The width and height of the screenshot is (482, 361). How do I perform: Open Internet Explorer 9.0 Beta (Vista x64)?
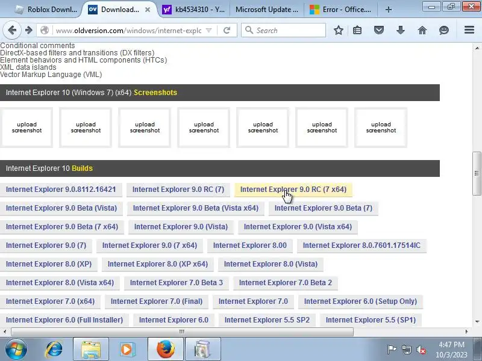click(195, 208)
